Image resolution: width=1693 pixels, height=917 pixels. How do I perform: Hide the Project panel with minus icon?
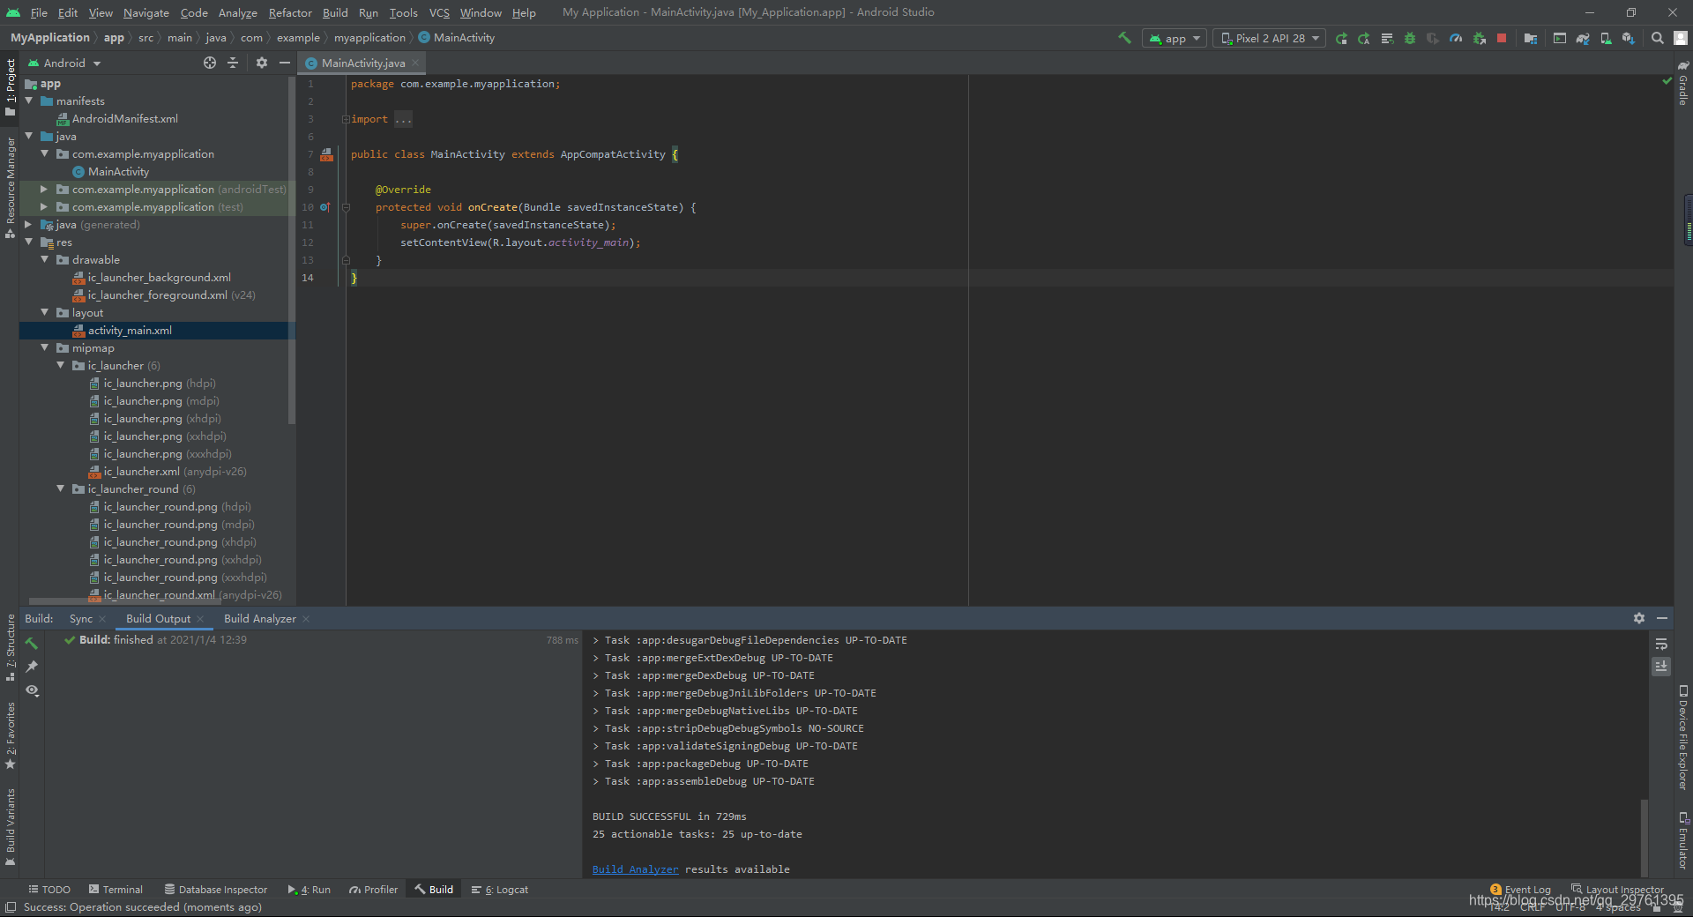(x=285, y=63)
